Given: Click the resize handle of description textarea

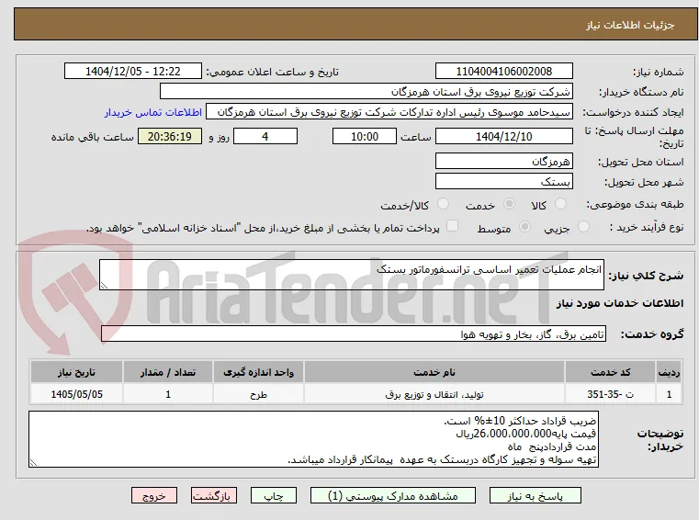Looking at the screenshot, I should 105,285.
